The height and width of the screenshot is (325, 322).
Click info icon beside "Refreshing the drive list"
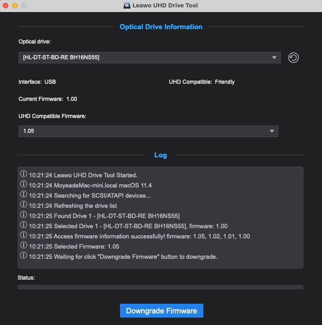(x=24, y=205)
